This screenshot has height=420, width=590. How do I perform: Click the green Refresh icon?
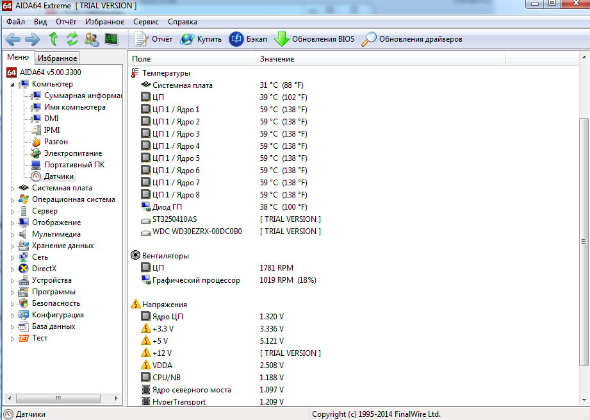[72, 39]
